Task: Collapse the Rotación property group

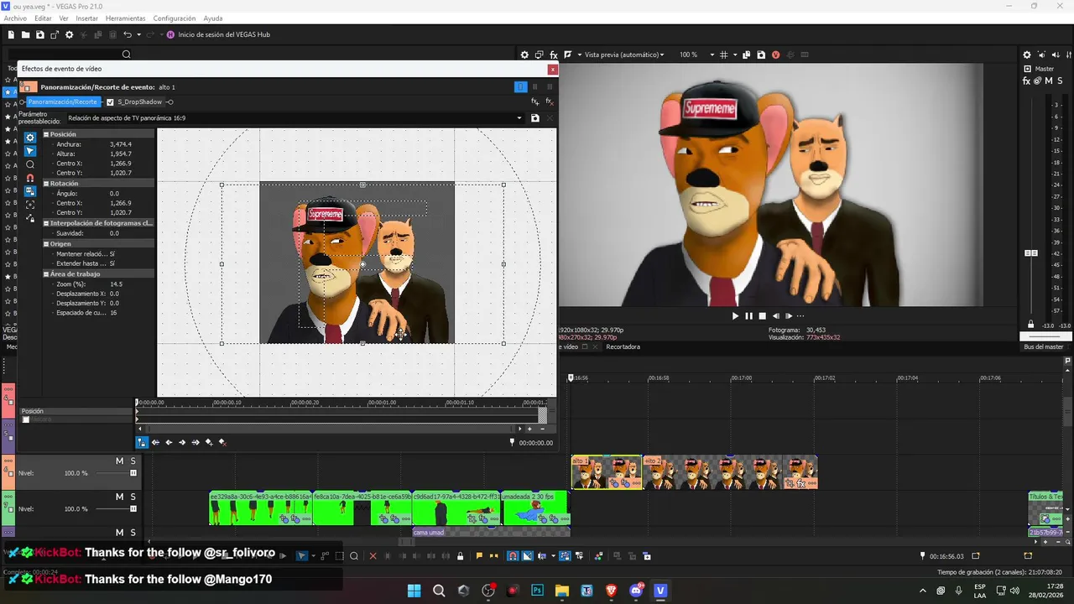Action: click(x=46, y=183)
